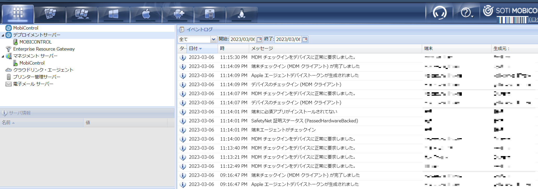Collapse the マネジメント サーバー tree node
538x189 pixels.
pos(3,56)
